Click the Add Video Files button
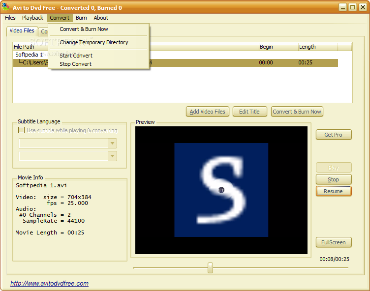370x291 pixels. point(208,112)
